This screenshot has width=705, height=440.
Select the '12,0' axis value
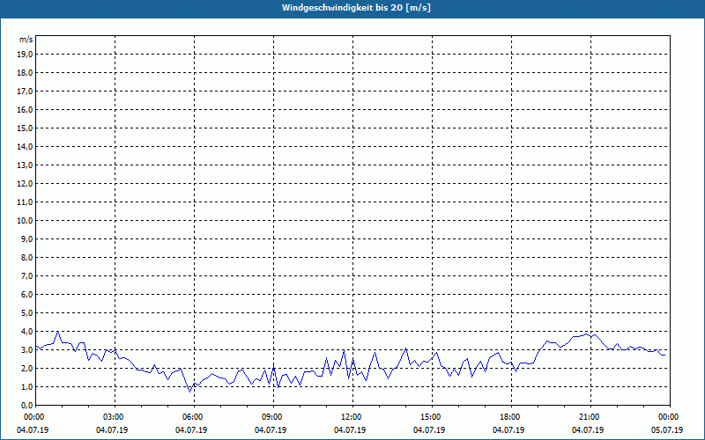[x=25, y=184]
